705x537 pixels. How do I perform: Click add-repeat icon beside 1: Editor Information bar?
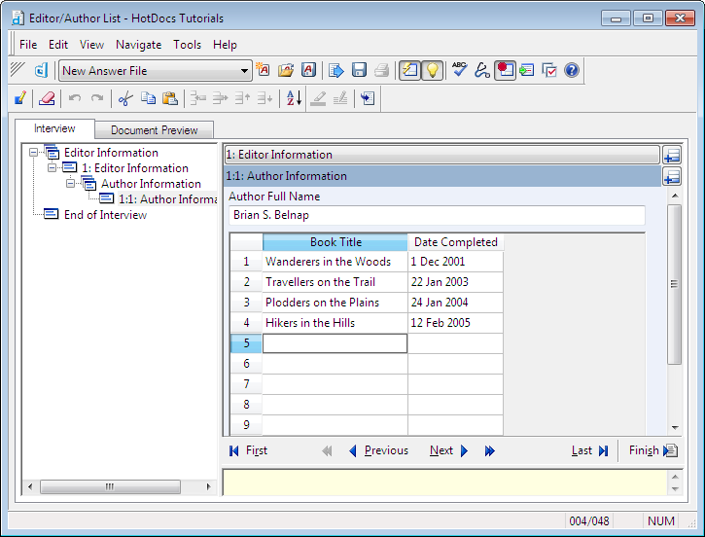(x=672, y=155)
